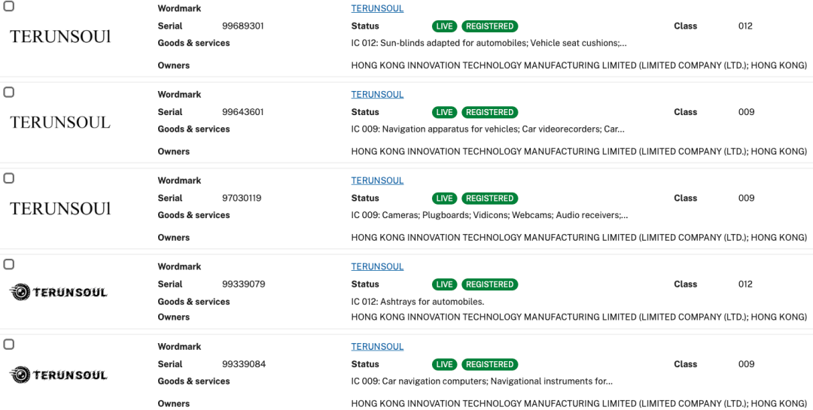The width and height of the screenshot is (813, 410).
Task: Check the box for serial 99339084
Action: tap(9, 344)
